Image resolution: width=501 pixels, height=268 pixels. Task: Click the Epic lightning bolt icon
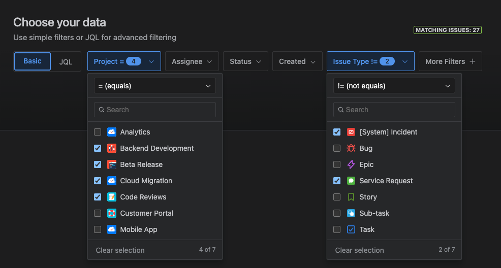coord(351,164)
